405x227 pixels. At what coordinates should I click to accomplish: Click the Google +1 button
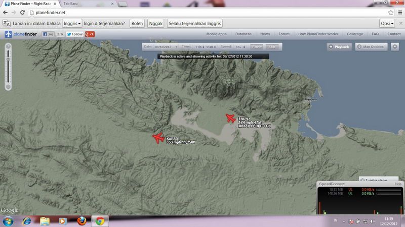click(x=90, y=34)
